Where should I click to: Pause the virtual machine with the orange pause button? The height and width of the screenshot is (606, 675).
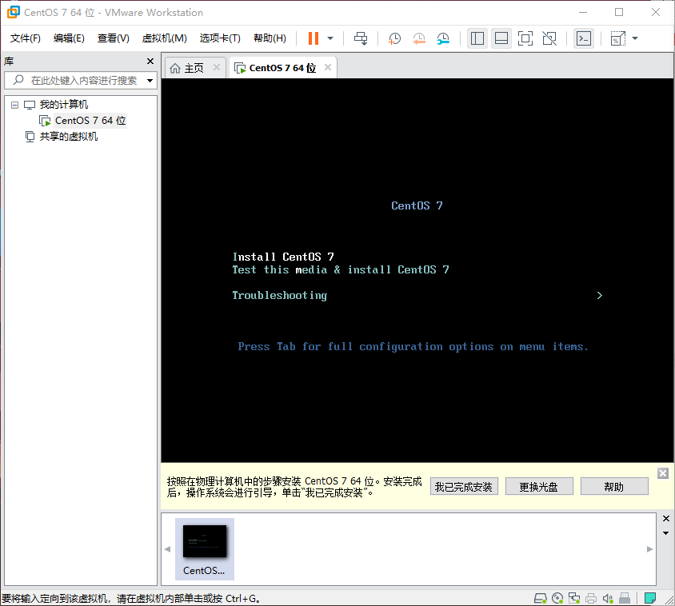314,38
